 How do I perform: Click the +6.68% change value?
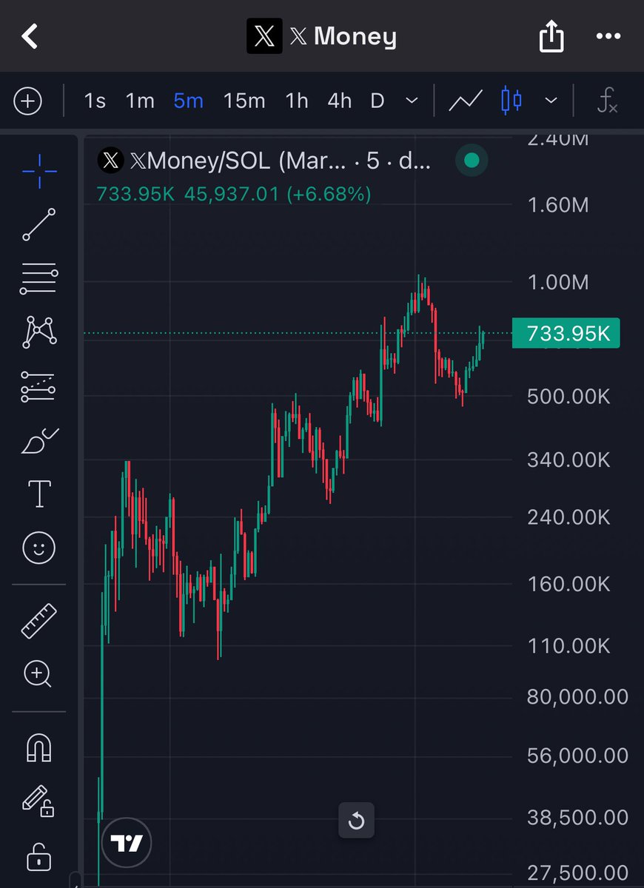pyautogui.click(x=329, y=194)
